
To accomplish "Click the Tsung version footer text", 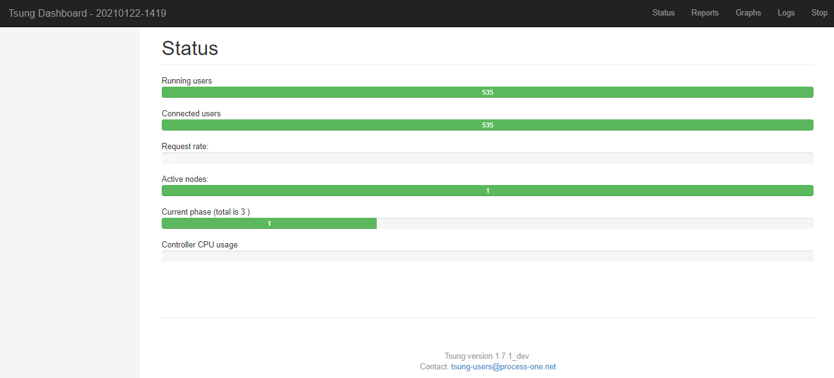I will coord(486,356).
